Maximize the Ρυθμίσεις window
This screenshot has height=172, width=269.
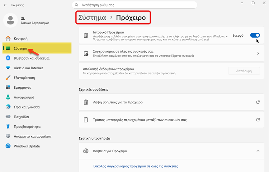pos(253,3)
